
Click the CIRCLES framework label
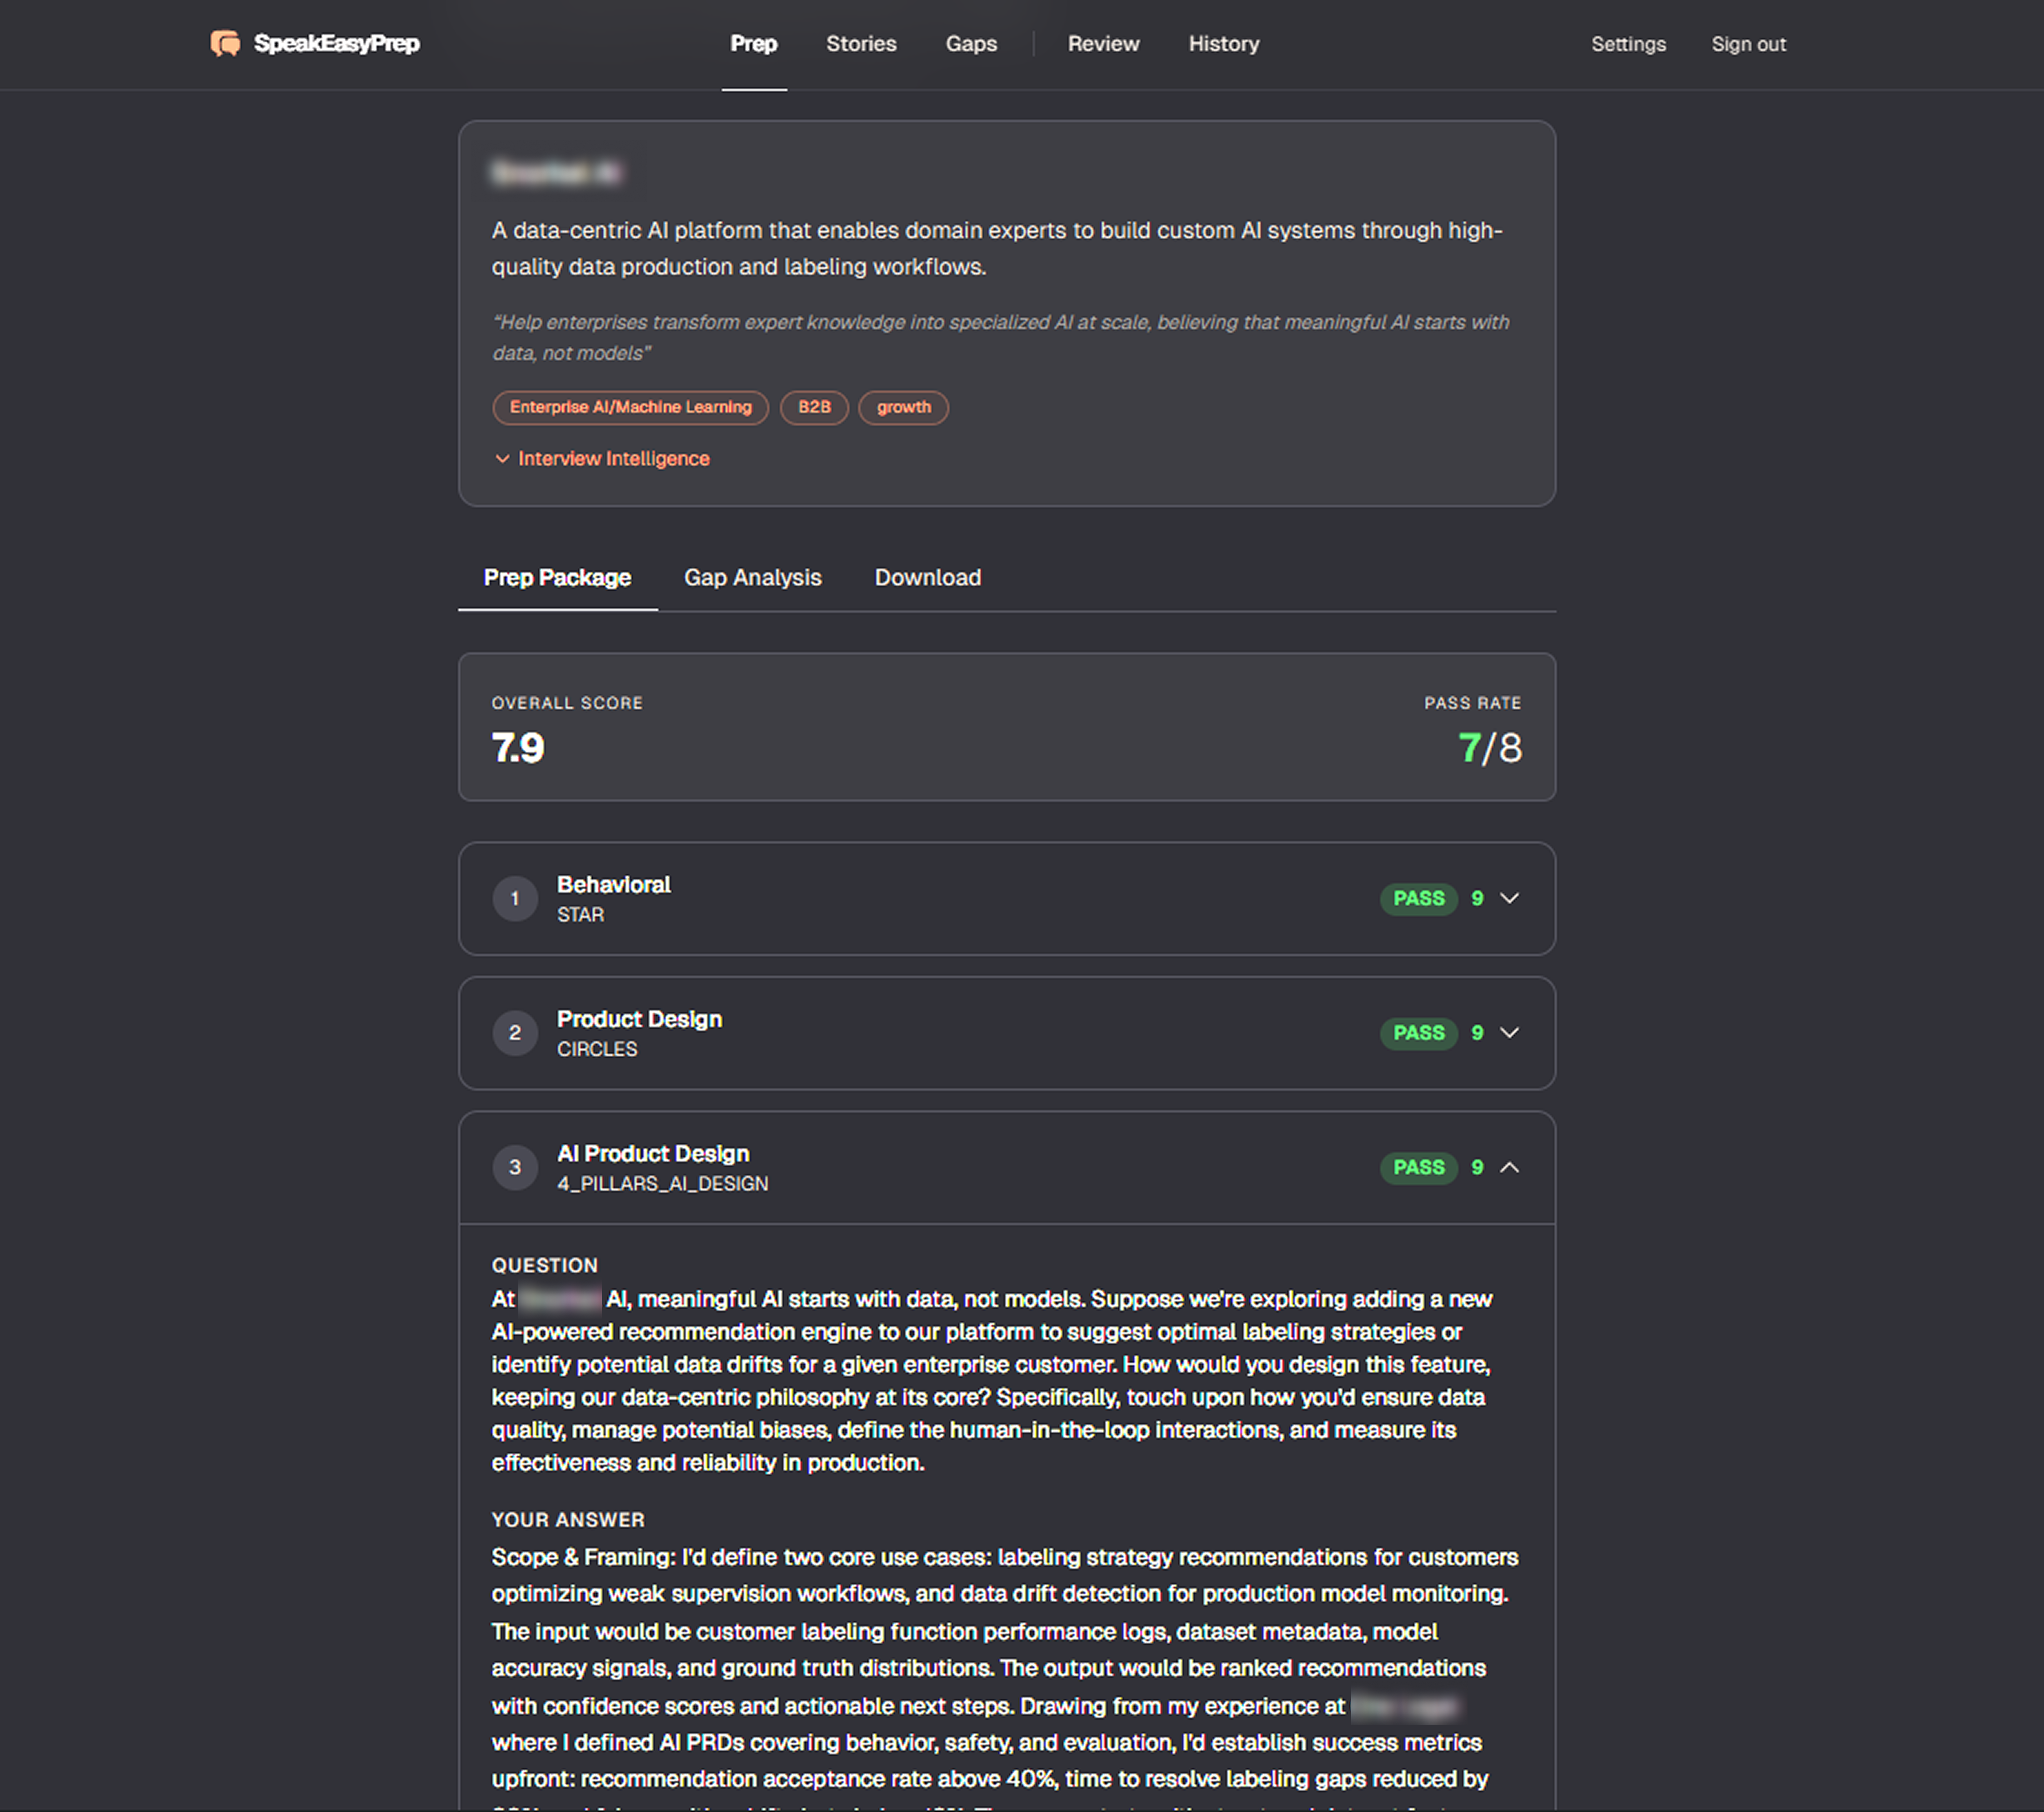pyautogui.click(x=597, y=1050)
